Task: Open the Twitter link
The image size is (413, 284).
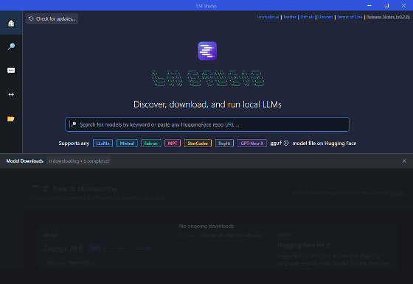Action: (x=290, y=17)
